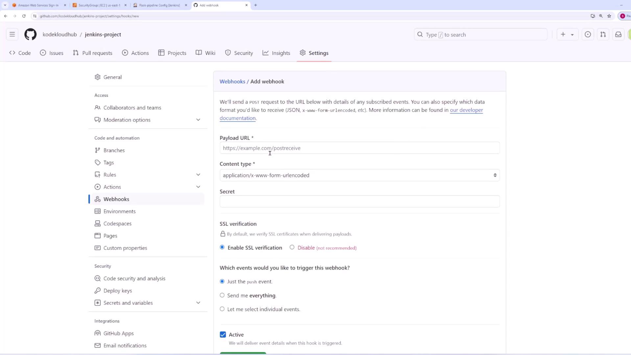Image resolution: width=631 pixels, height=355 pixels.
Task: Open the hamburger navigation menu
Action: [x=12, y=34]
